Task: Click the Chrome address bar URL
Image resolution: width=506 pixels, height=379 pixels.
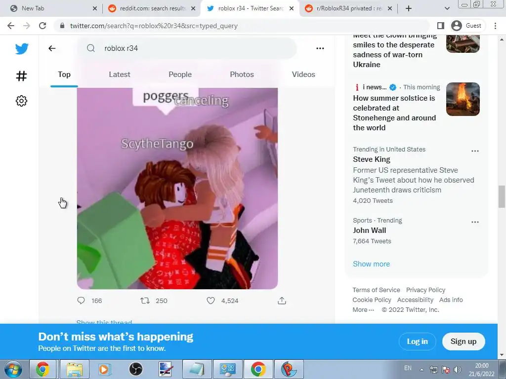Action: pos(154,26)
